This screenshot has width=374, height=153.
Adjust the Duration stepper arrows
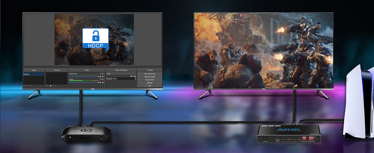(135, 79)
